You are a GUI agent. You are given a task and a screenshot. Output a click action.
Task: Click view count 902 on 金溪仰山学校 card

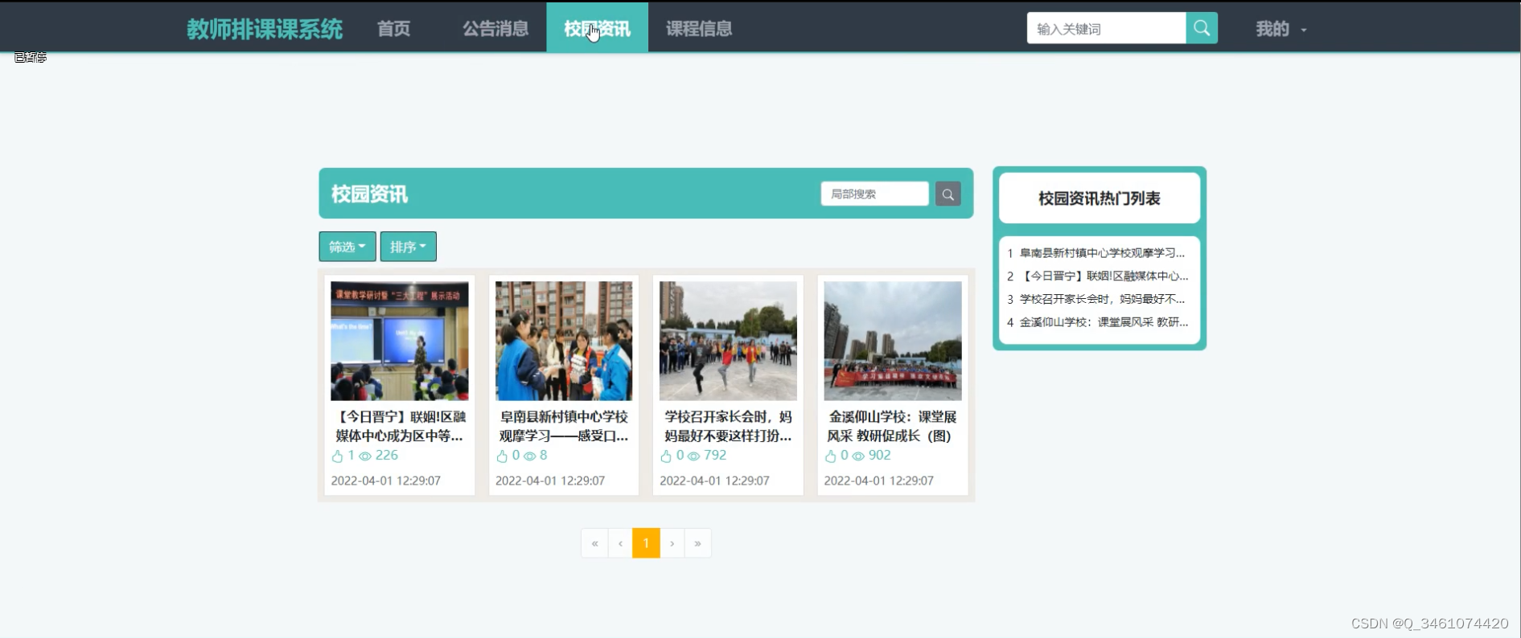tap(879, 456)
